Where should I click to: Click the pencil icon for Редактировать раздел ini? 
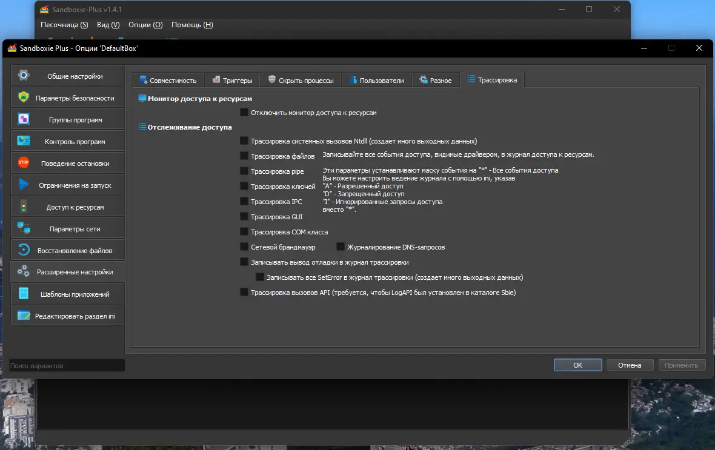(x=24, y=316)
